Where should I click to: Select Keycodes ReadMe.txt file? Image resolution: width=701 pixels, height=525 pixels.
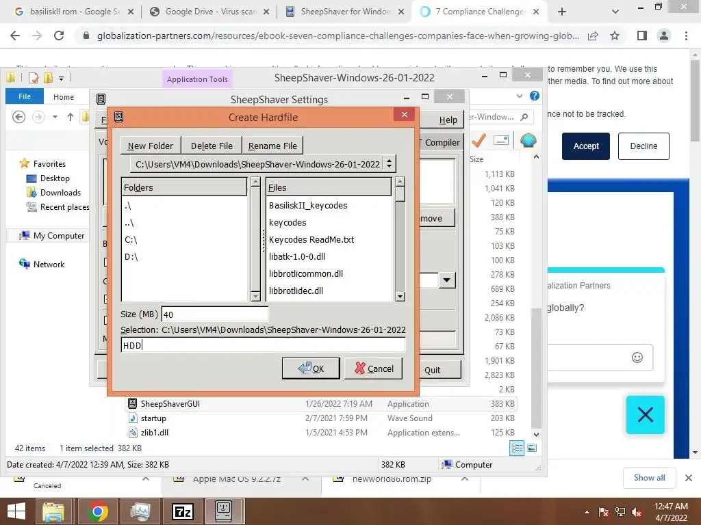311,239
